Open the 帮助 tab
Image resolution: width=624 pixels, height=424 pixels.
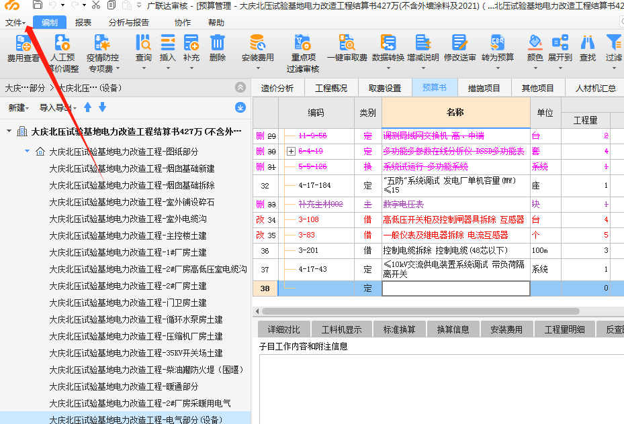click(x=216, y=23)
